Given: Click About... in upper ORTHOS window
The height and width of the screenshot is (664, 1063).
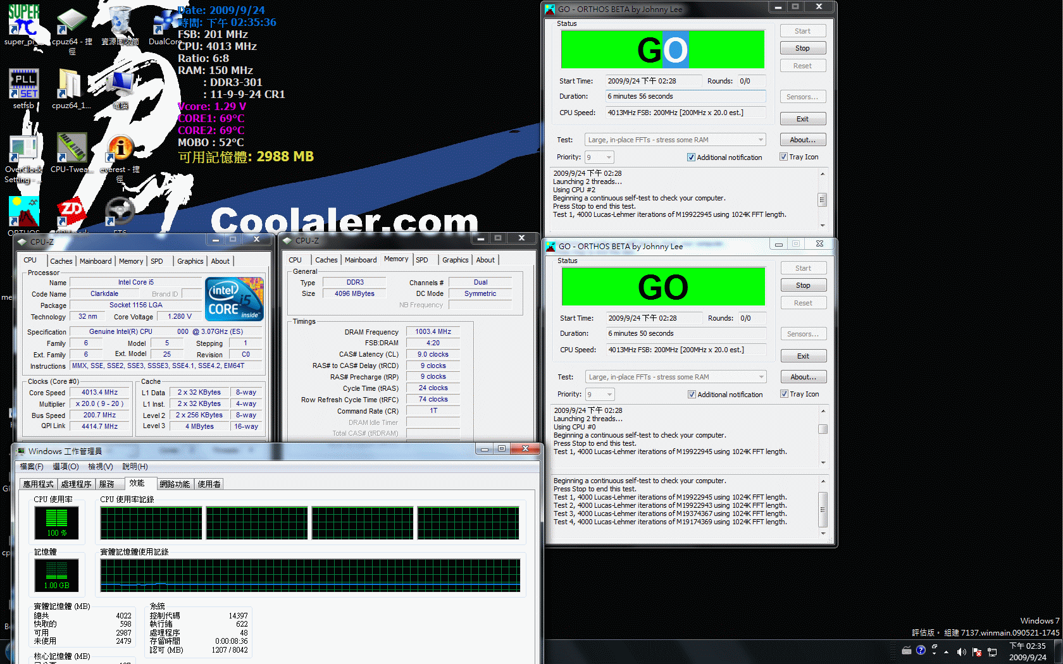Looking at the screenshot, I should 802,140.
